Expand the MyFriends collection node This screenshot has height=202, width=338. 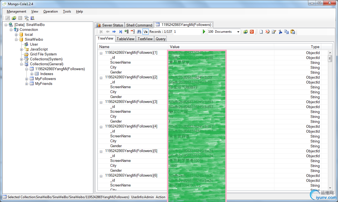point(27,84)
